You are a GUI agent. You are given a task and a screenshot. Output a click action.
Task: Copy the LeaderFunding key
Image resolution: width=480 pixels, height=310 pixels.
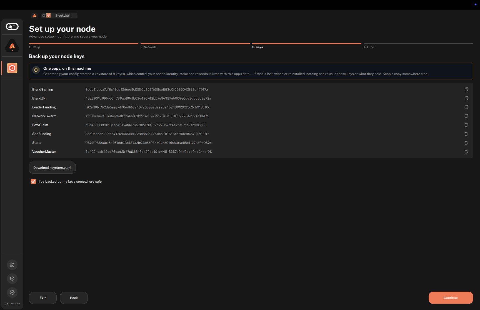coord(466,107)
